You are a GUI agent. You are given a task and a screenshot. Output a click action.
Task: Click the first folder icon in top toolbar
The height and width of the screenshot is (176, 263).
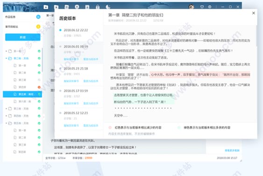pos(46,7)
